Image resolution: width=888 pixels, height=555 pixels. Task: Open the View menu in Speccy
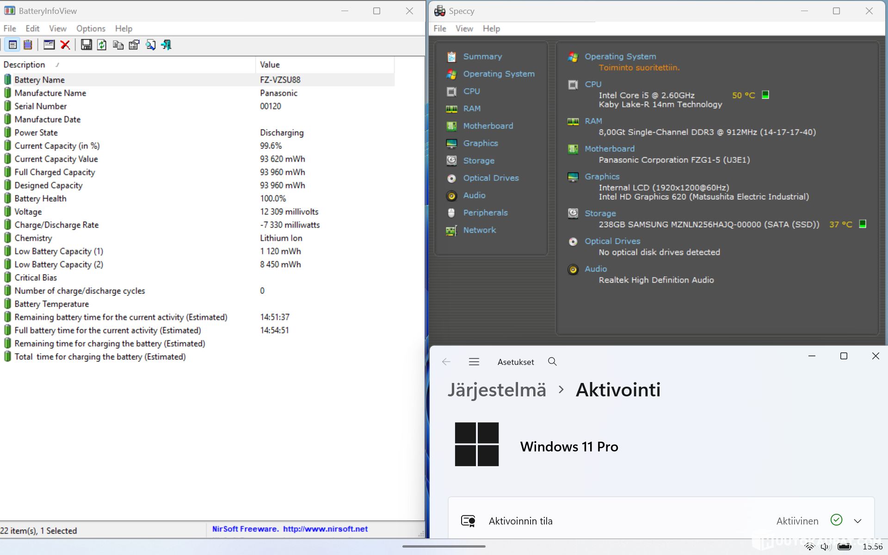coord(464,29)
